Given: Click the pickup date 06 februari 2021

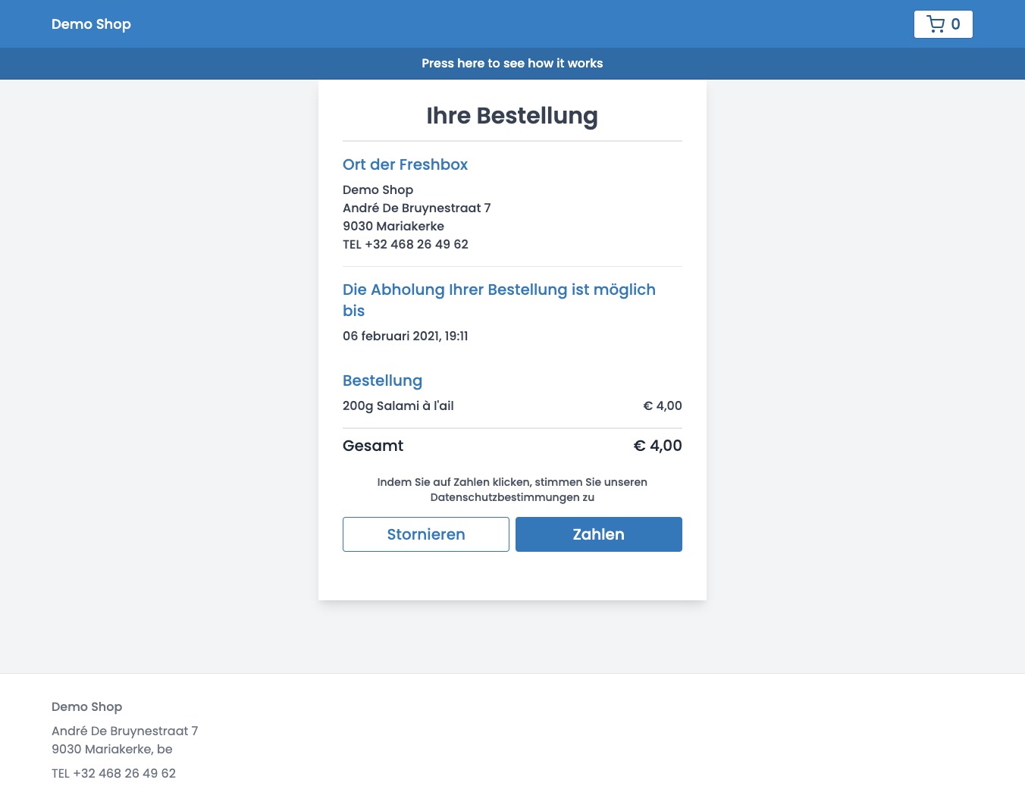Looking at the screenshot, I should coord(405,336).
